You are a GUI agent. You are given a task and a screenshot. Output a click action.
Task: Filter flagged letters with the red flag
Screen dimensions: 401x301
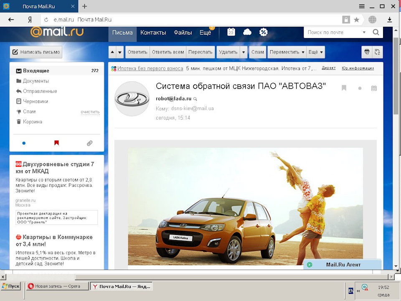(x=56, y=143)
